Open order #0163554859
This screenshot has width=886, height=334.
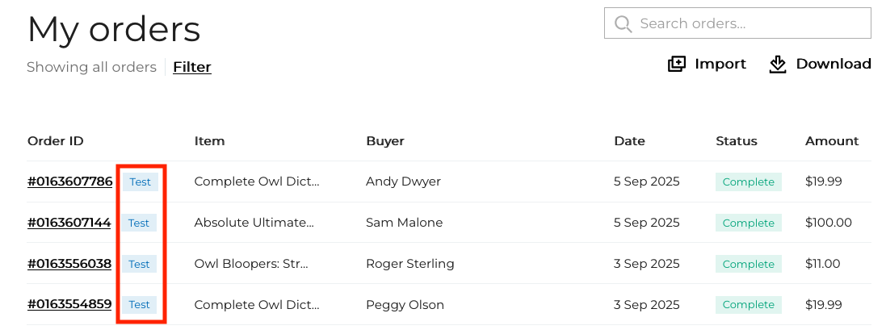pos(69,305)
